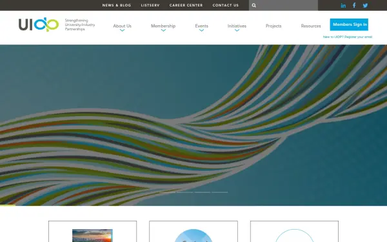Open the card with solid blue circle
Image resolution: width=387 pixels, height=242 pixels.
coord(193,232)
